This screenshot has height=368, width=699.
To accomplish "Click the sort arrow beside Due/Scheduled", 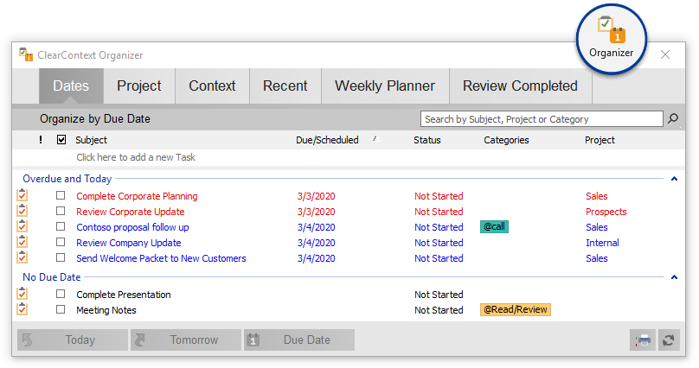I will (376, 139).
